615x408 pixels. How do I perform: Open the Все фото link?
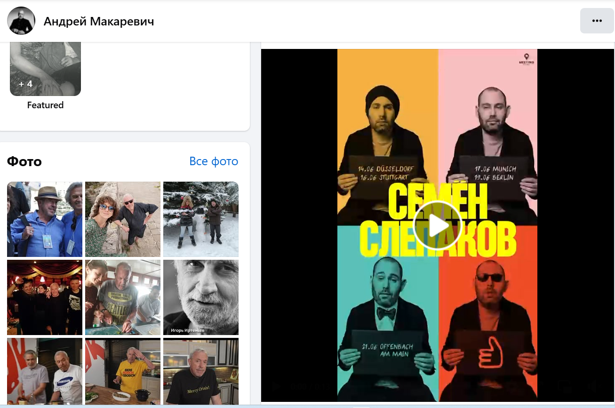214,161
